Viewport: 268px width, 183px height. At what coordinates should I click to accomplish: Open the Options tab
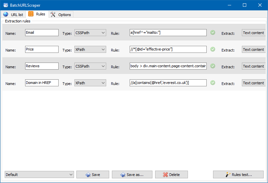61,15
